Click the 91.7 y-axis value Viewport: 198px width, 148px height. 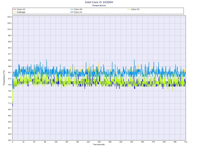coord(10,54)
